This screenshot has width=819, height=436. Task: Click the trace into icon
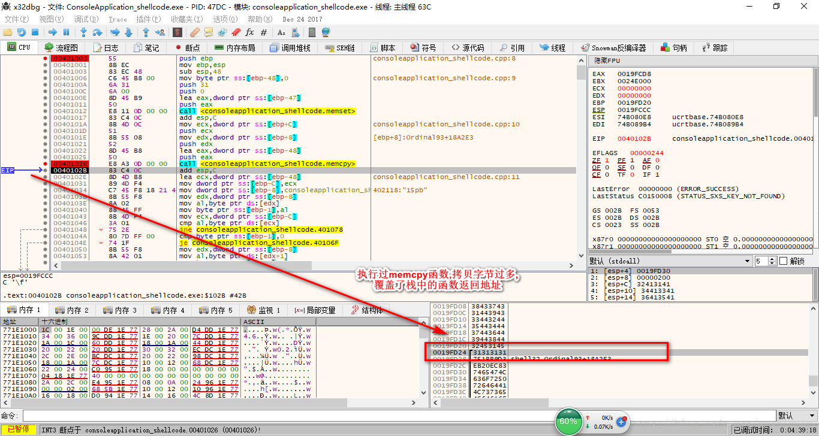[115, 32]
